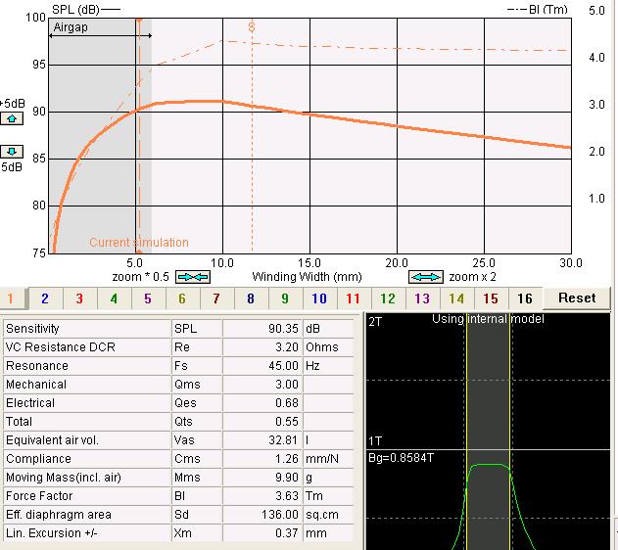Image resolution: width=618 pixels, height=550 pixels.
Task: Select simulation tab 12
Action: pos(388,298)
